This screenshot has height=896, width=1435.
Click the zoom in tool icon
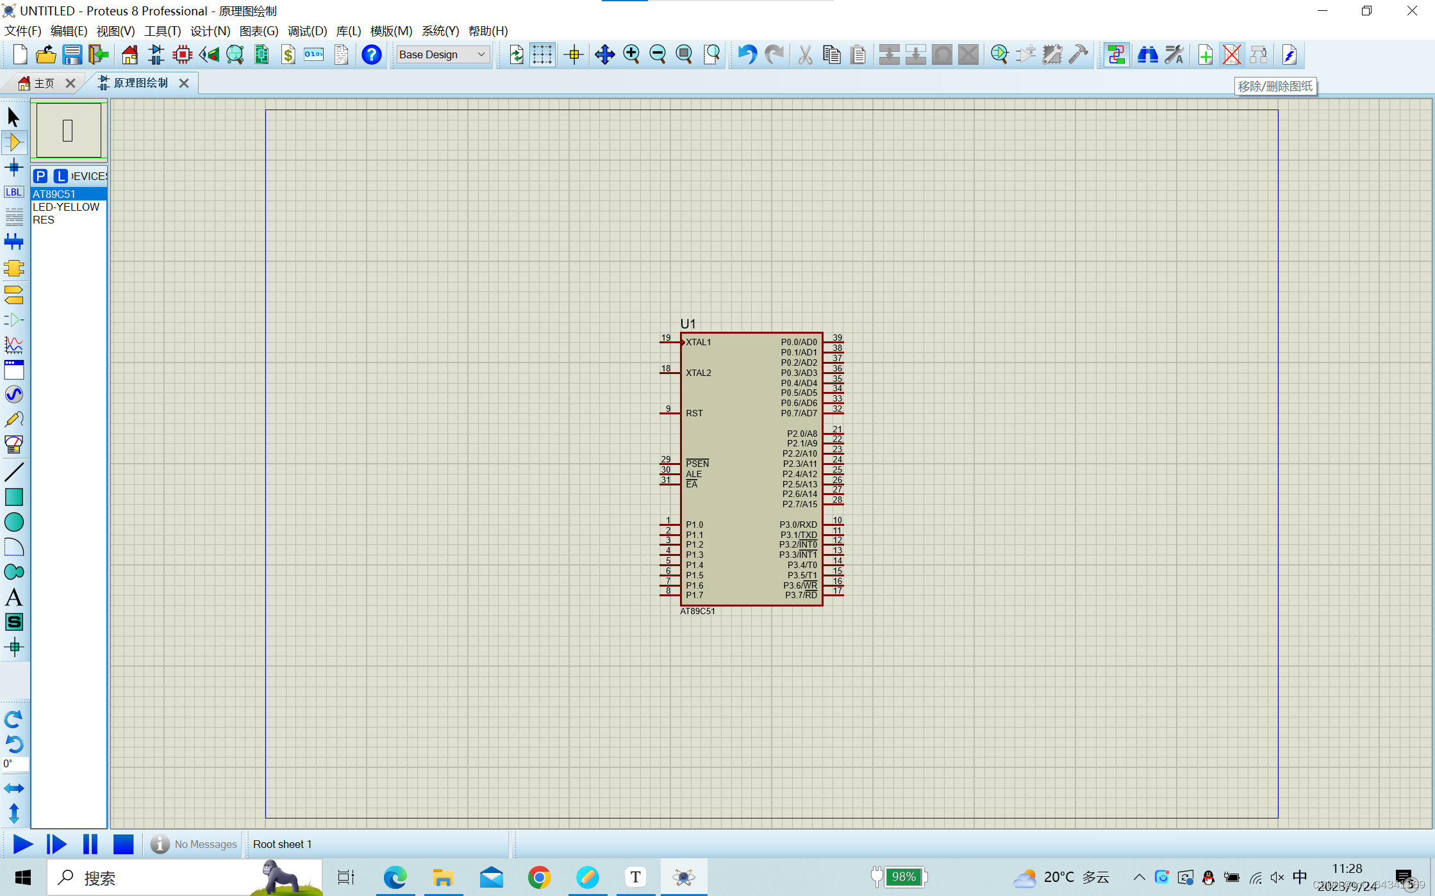click(631, 54)
